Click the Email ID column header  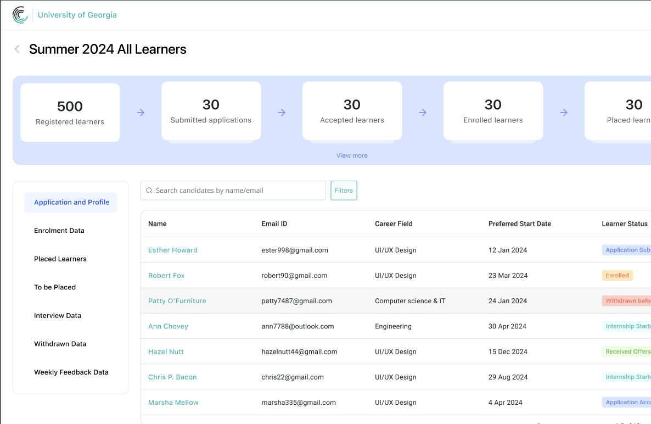(x=274, y=224)
